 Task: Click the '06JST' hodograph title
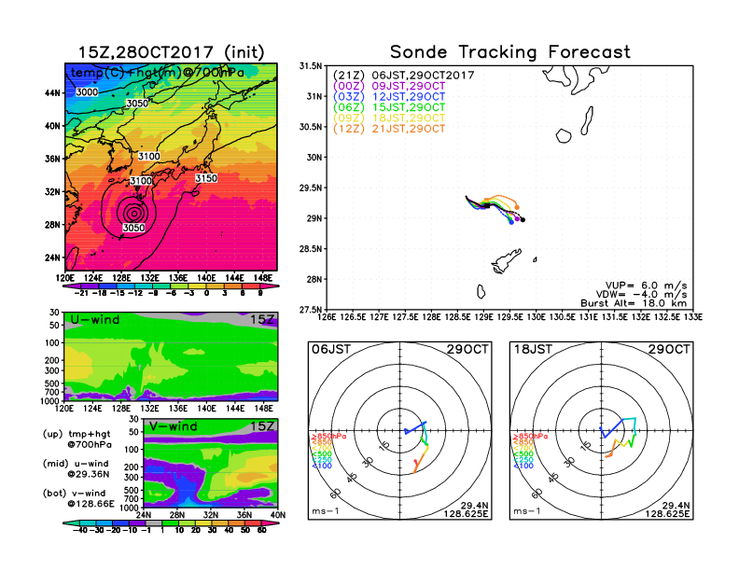[331, 350]
